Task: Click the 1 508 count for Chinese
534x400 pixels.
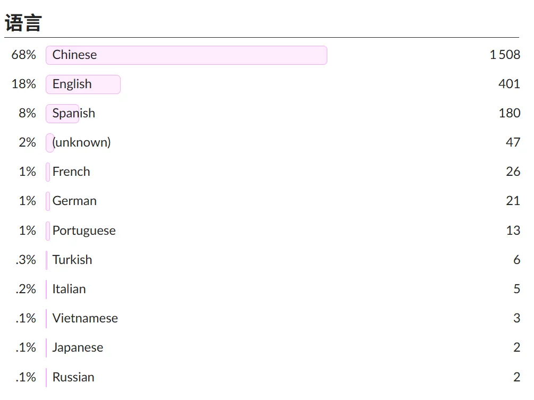Action: (x=505, y=55)
